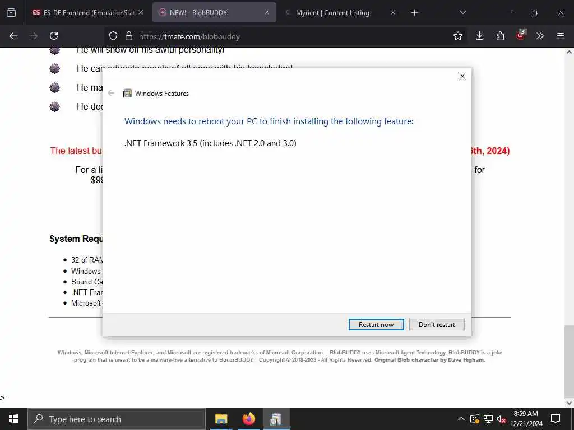
Task: Click the Firefox taskbar icon
Action: point(248,419)
